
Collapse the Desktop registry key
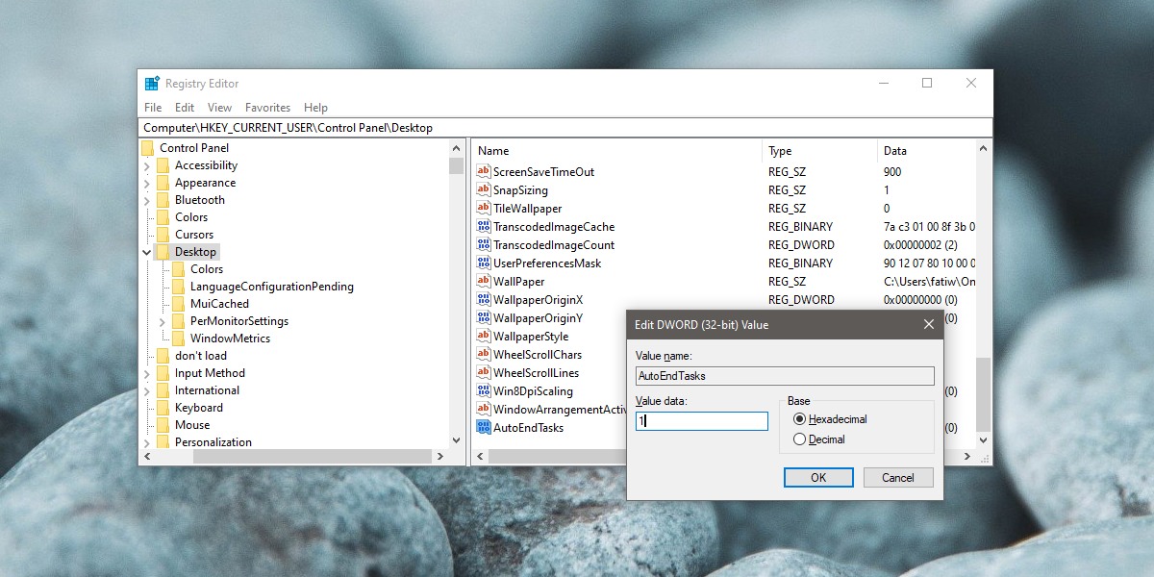(146, 251)
